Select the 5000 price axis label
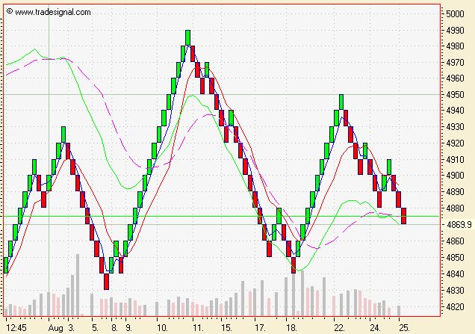 point(455,14)
